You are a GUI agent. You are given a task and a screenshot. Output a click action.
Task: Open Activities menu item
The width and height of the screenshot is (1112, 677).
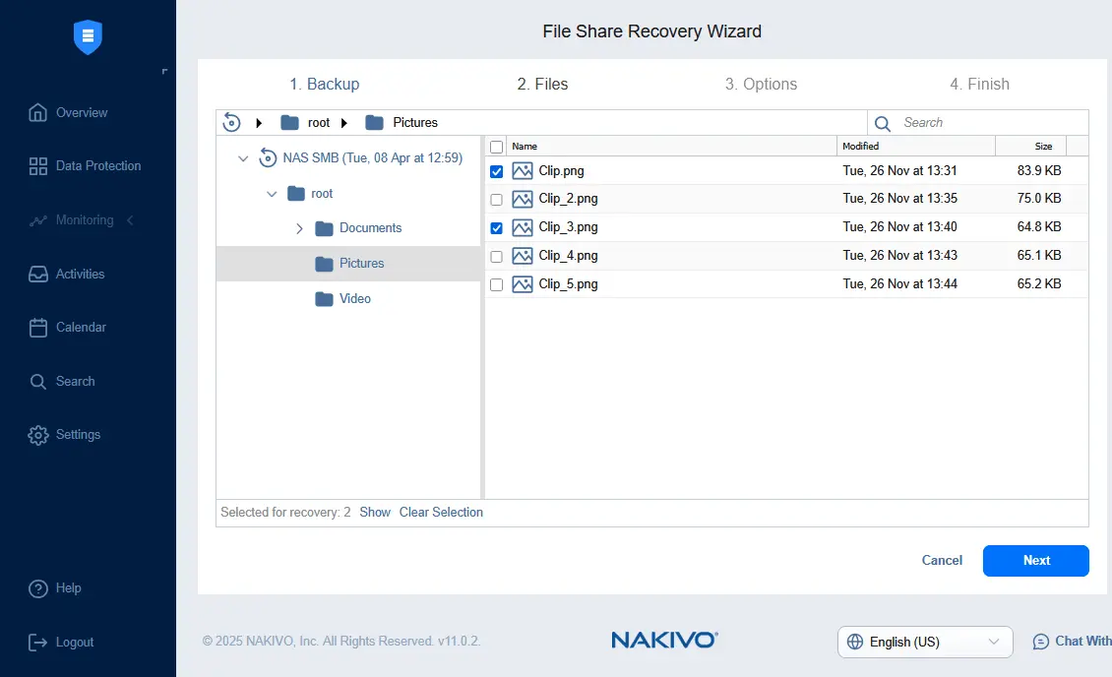67,275
